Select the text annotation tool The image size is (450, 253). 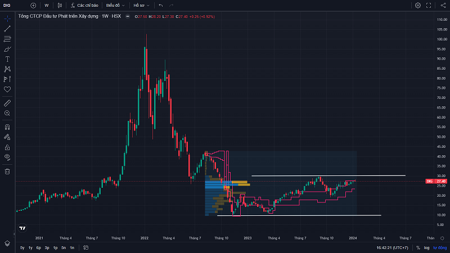coord(7,59)
